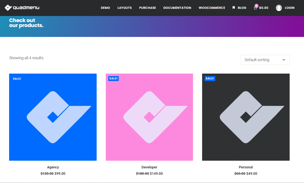Click the QuadMenu logo icon
The image size is (304, 183).
[x=8, y=8]
